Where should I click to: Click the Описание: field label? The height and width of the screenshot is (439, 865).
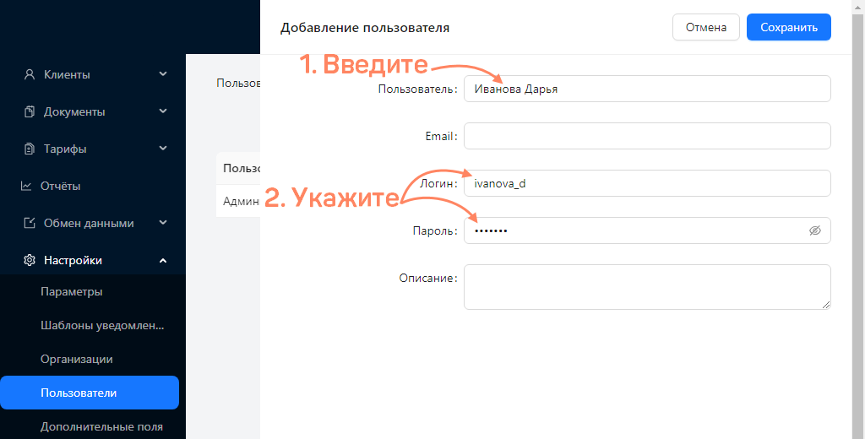pyautogui.click(x=428, y=279)
